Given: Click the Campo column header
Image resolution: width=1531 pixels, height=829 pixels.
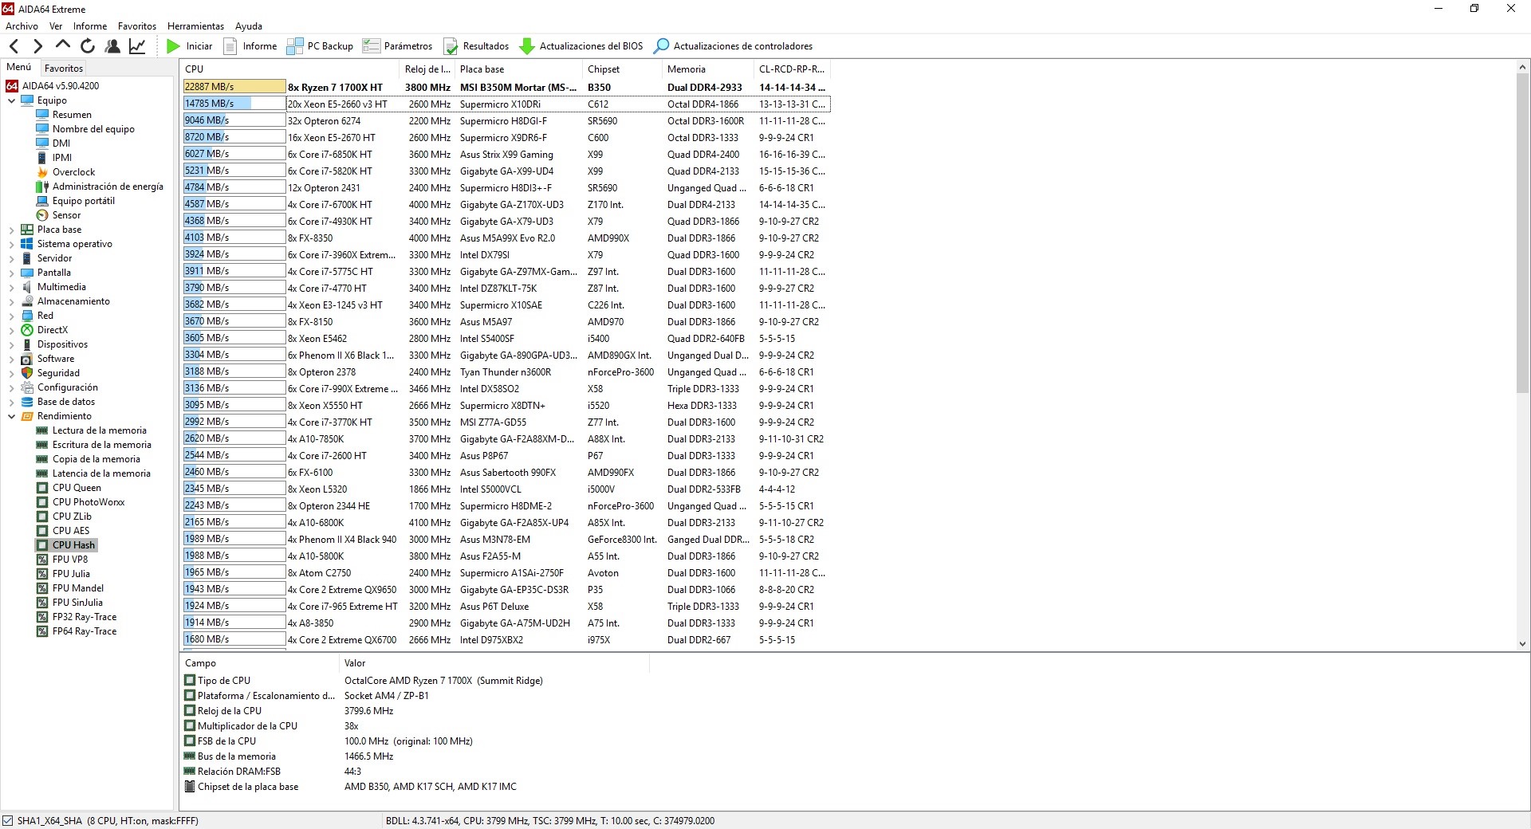Looking at the screenshot, I should click(260, 663).
